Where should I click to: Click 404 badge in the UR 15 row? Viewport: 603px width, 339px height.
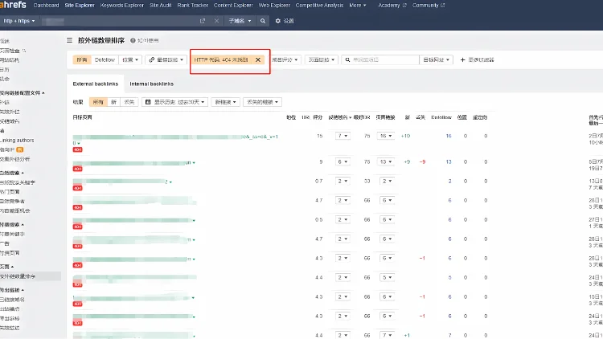point(78,149)
